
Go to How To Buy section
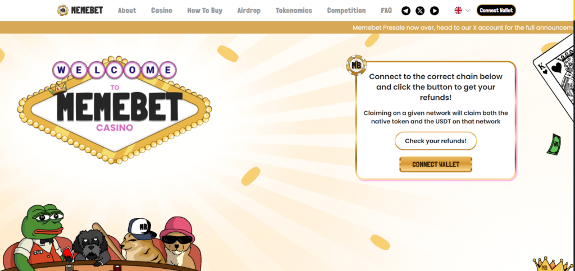(x=204, y=11)
